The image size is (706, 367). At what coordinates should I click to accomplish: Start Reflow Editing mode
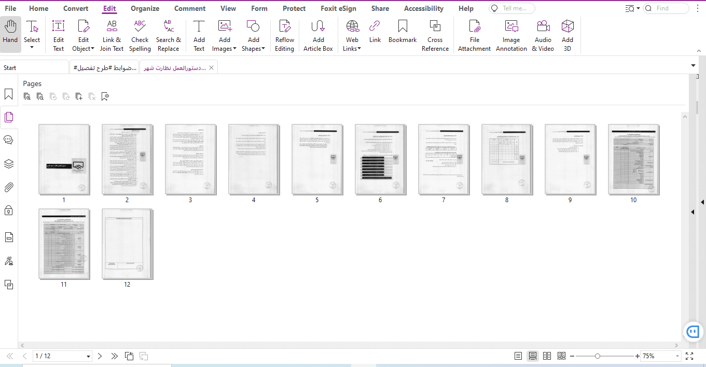click(284, 35)
